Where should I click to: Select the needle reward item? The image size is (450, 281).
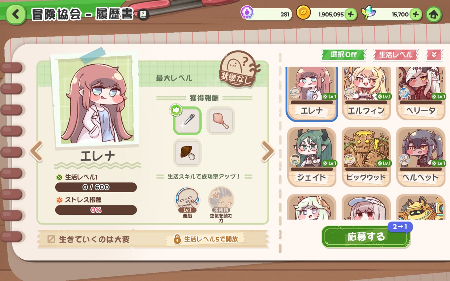pos(187,121)
